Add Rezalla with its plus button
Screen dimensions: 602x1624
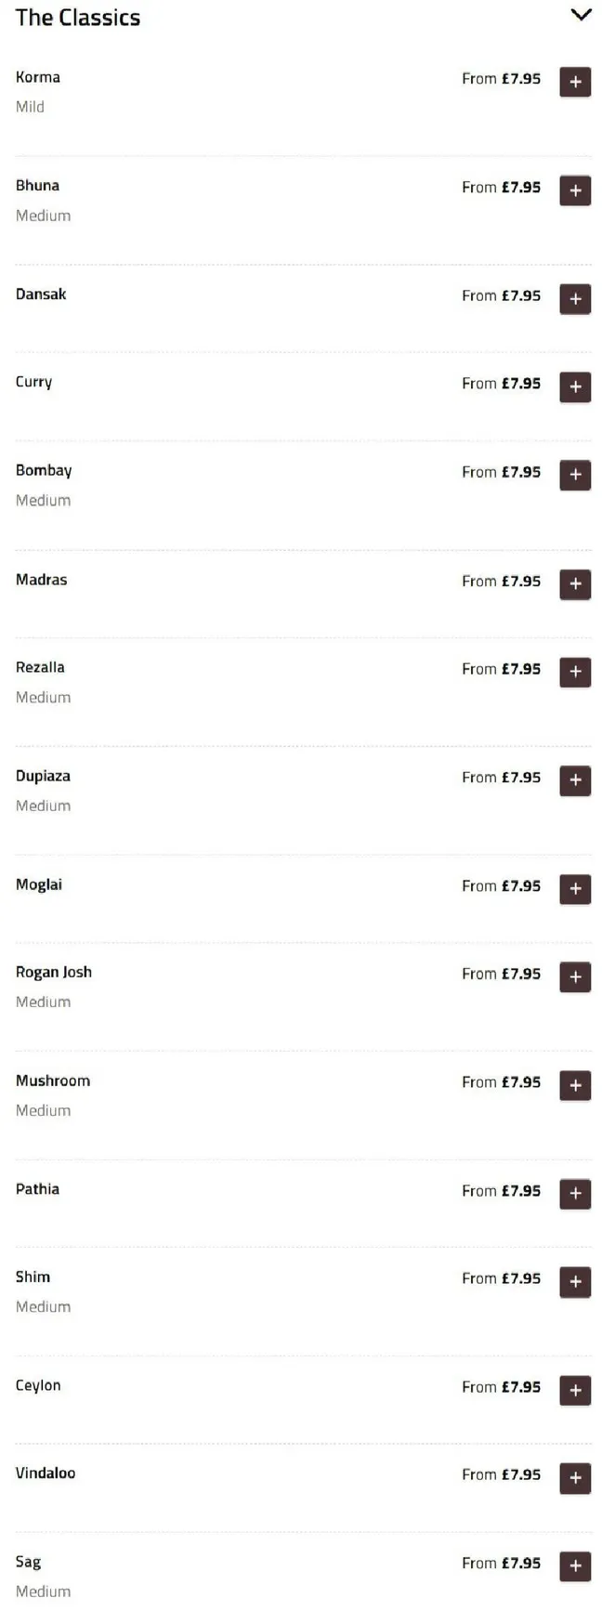(x=575, y=672)
